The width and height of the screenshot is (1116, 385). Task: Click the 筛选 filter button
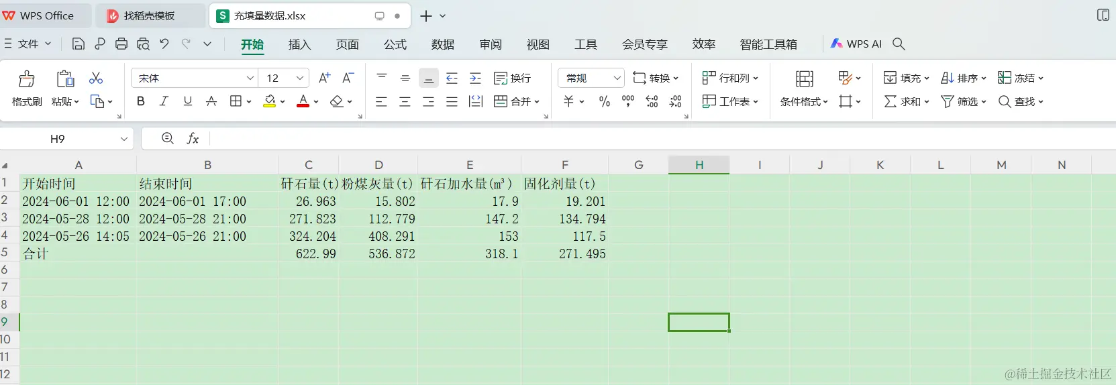coord(963,101)
